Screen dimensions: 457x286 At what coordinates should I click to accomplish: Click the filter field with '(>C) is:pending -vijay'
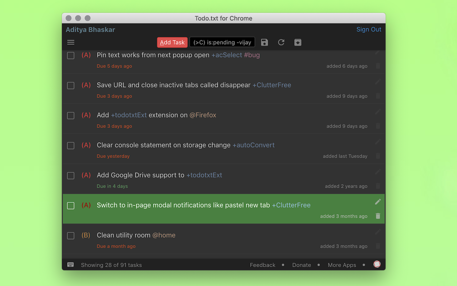222,42
